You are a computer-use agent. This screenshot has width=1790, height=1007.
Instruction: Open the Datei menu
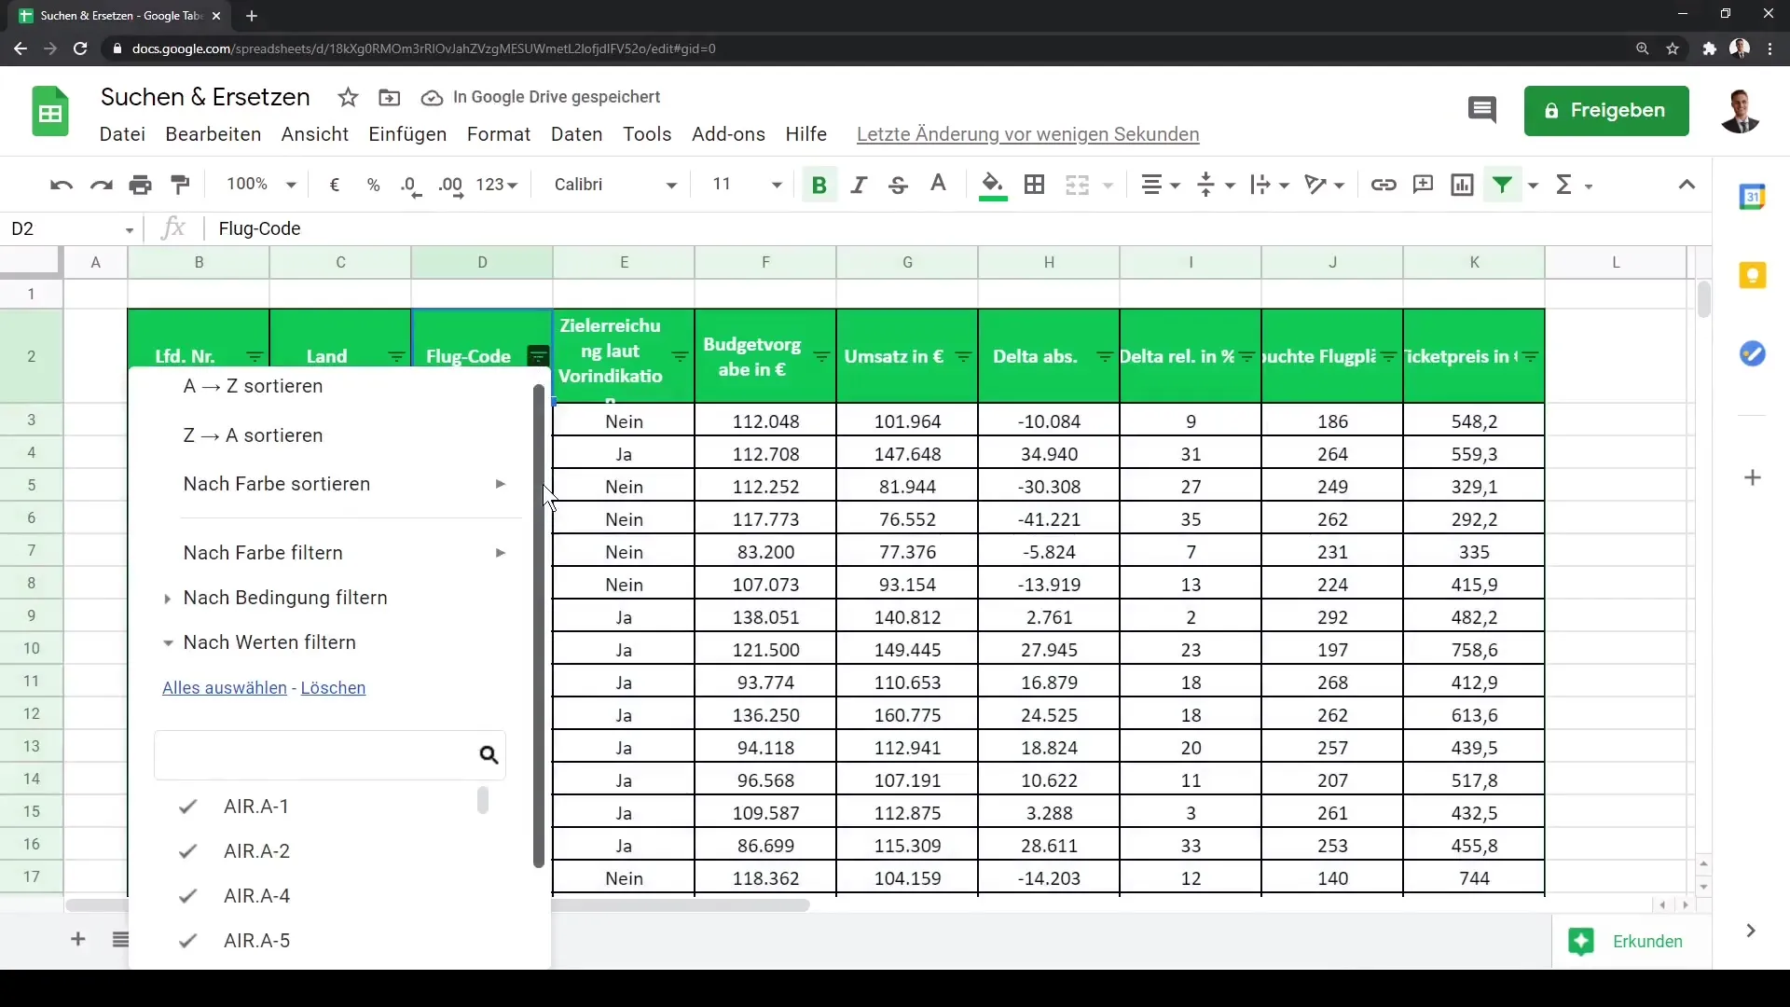pos(122,134)
